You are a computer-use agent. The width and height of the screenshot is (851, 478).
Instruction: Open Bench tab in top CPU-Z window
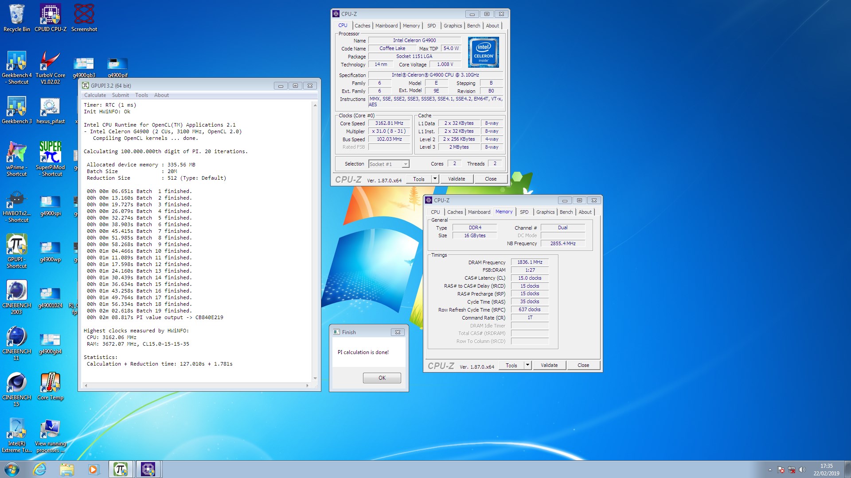point(473,26)
